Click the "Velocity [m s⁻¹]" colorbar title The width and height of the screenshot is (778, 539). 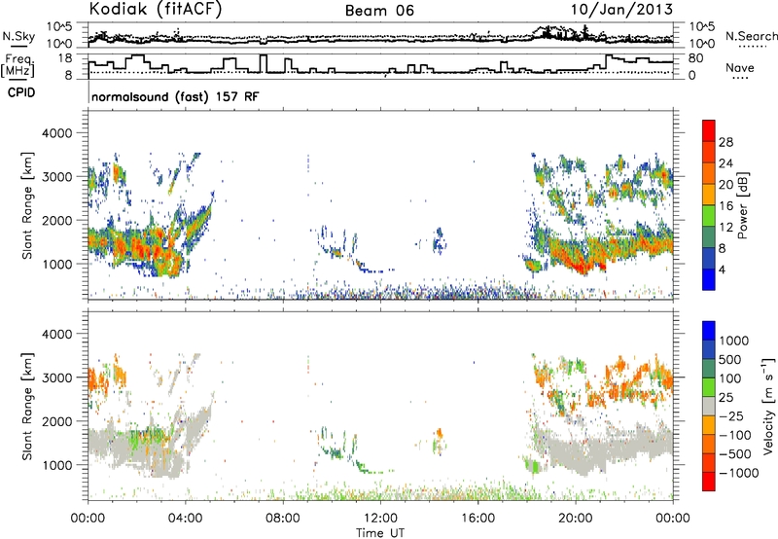click(x=768, y=406)
